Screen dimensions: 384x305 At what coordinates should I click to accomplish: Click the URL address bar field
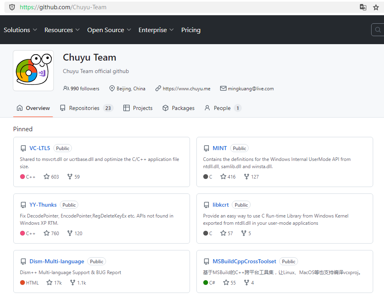point(181,7)
